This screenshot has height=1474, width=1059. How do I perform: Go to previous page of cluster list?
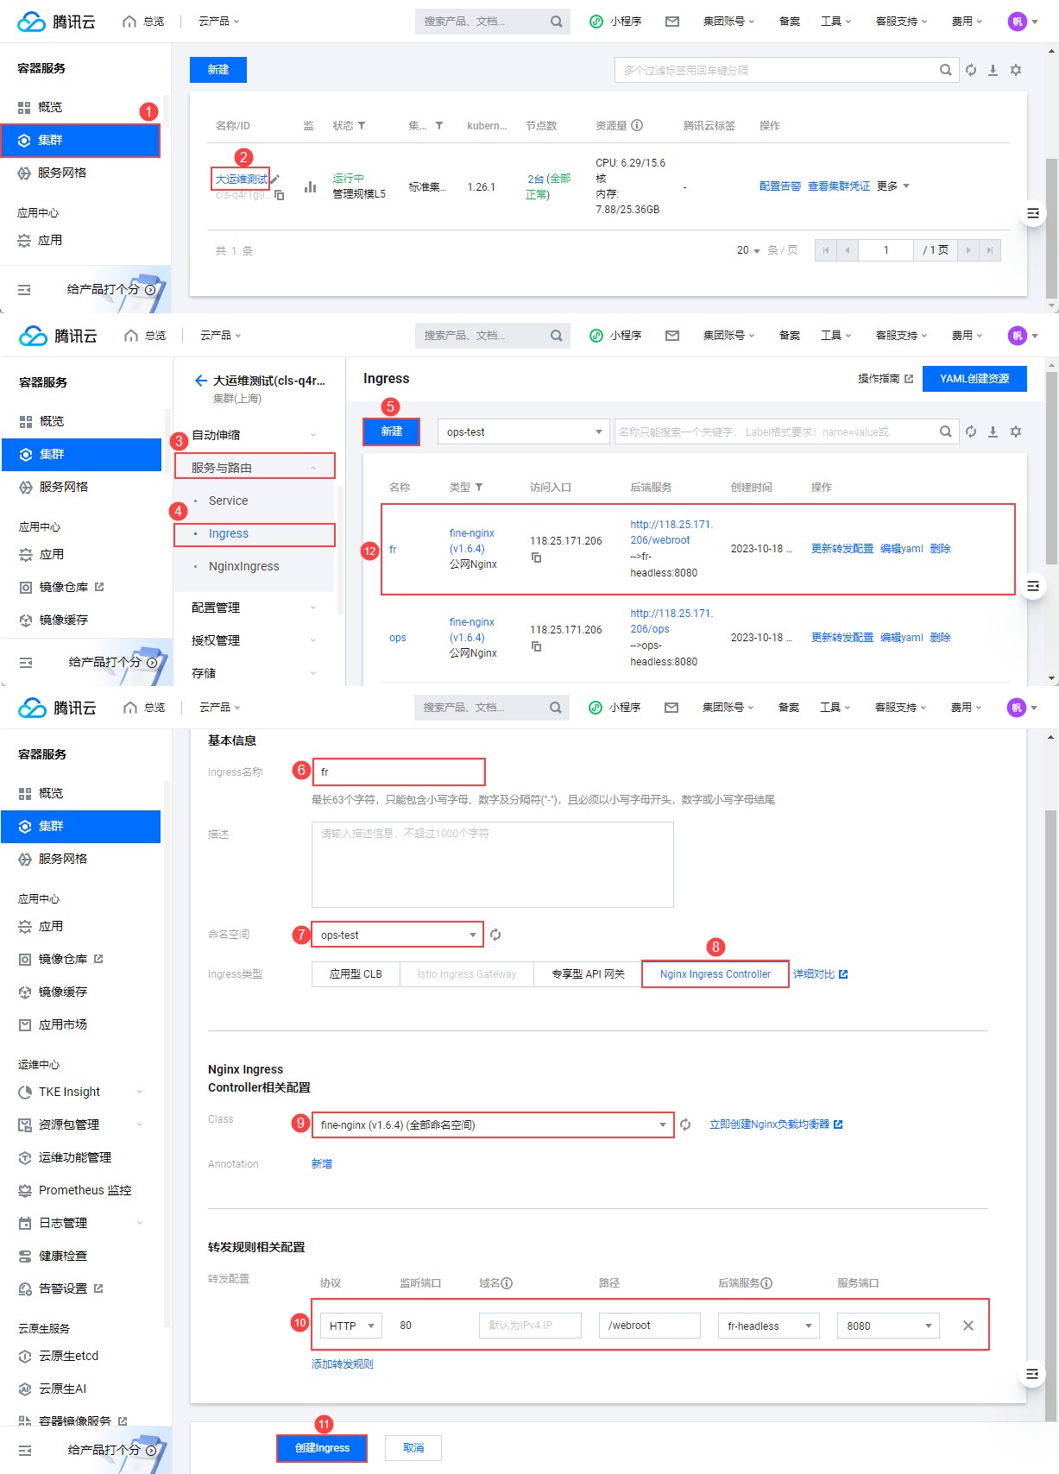pos(848,250)
